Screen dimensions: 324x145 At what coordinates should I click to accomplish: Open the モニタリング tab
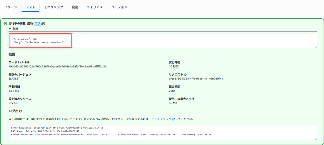[53, 7]
